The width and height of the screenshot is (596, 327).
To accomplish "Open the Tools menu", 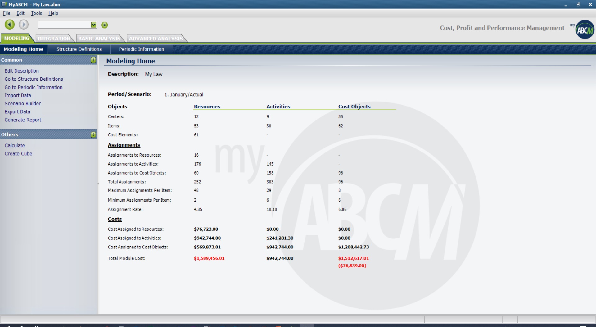I will [x=36, y=13].
